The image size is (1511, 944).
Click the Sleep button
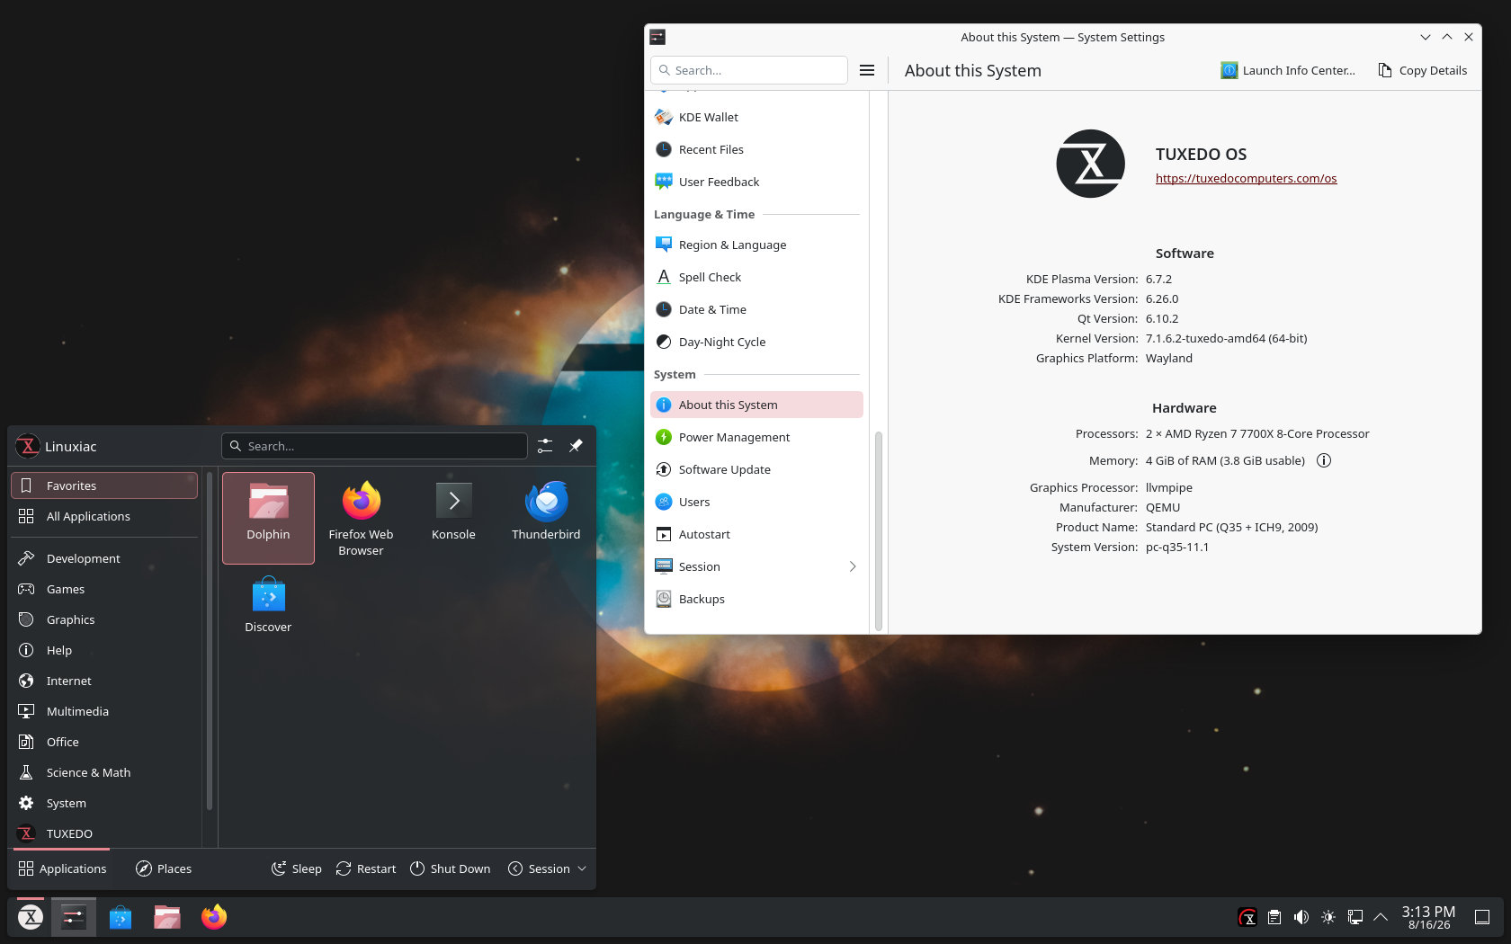pos(297,868)
